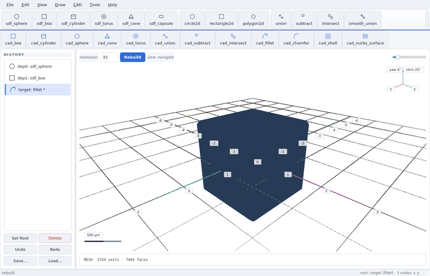
Task: Open the File menu
Action: pos(10,5)
